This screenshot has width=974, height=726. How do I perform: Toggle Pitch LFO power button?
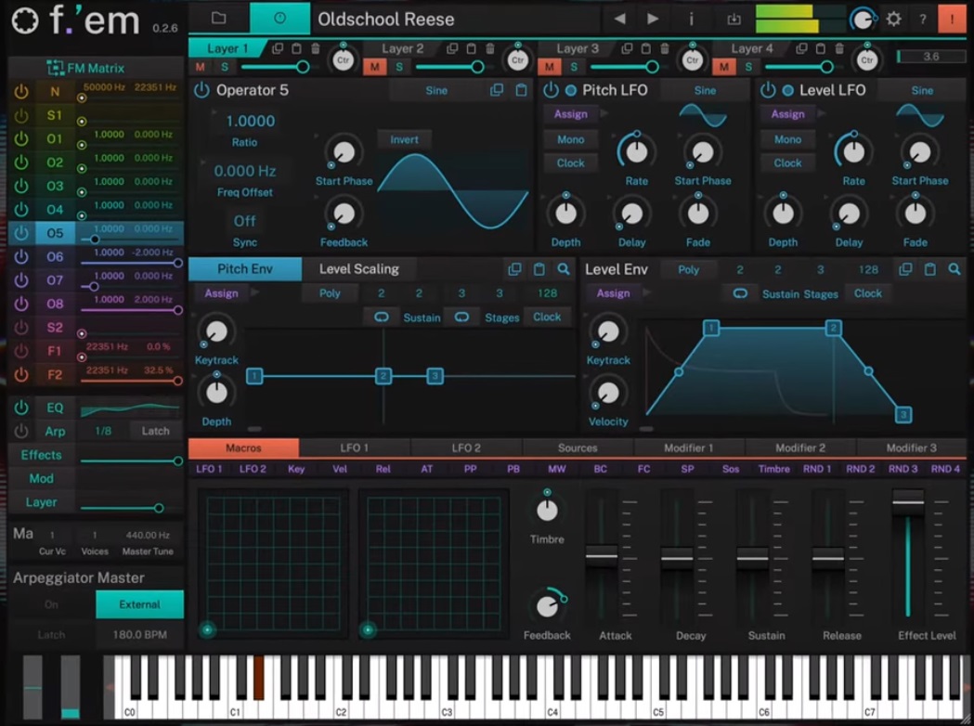pos(551,90)
